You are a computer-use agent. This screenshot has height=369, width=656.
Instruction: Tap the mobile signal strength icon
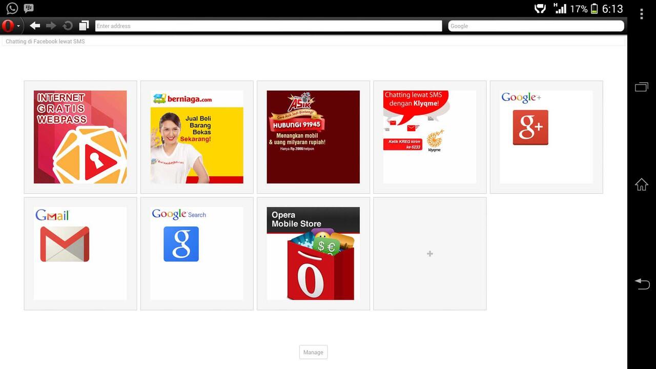pos(560,8)
